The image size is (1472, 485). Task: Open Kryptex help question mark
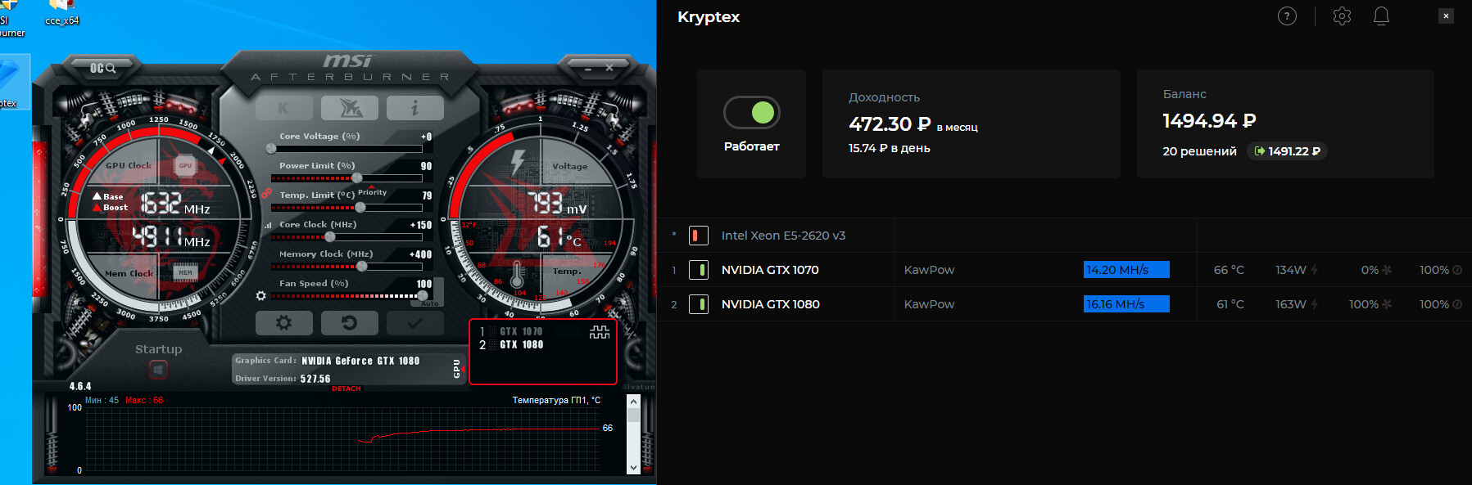[1287, 16]
